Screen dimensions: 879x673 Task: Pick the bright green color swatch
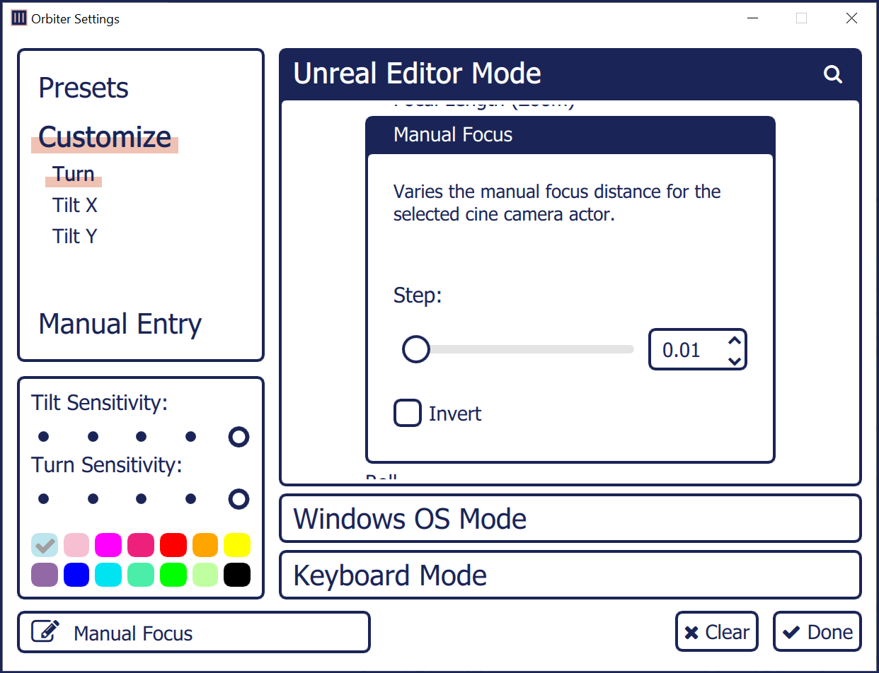pyautogui.click(x=173, y=575)
